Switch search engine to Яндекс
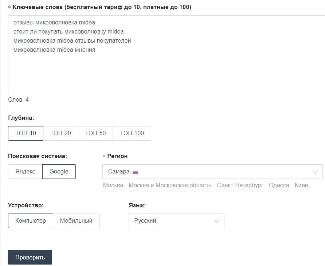Screen dimensions: 325x266 click(25, 172)
